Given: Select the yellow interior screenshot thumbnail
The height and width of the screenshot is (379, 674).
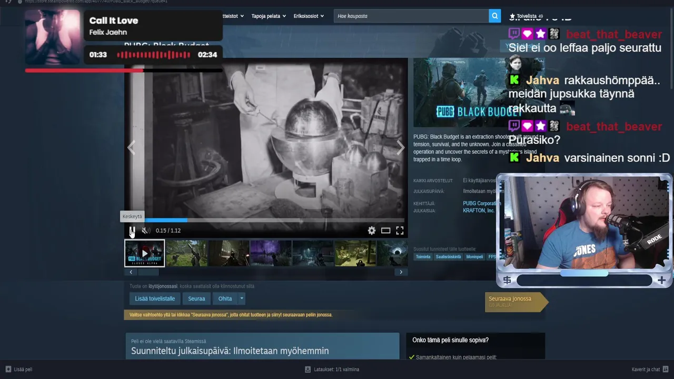Looking at the screenshot, I should 355,253.
